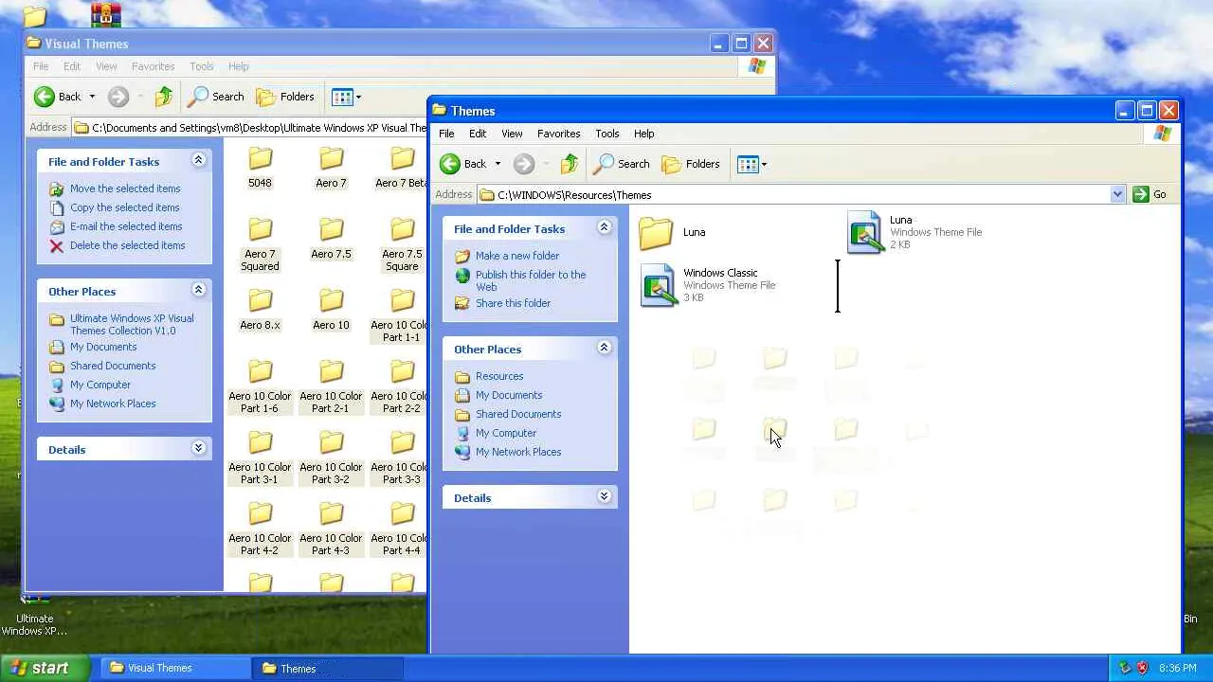1213x682 pixels.
Task: Expand Details panel in Visual Themes window
Action: (x=198, y=449)
